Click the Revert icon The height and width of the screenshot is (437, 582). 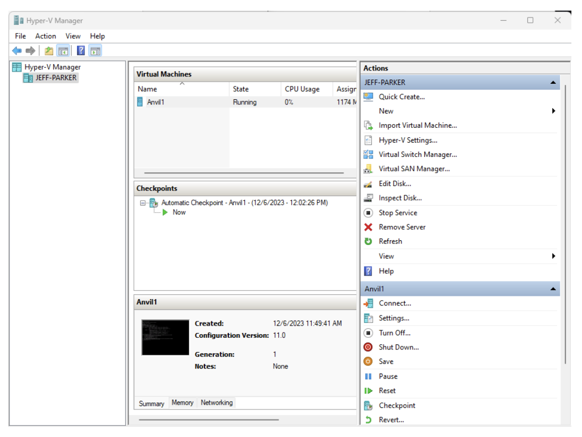click(368, 420)
